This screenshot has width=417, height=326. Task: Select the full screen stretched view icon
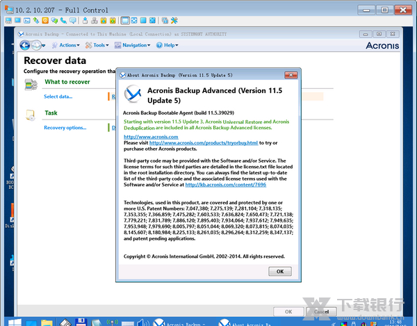(x=153, y=20)
